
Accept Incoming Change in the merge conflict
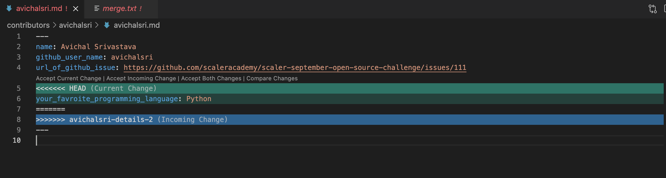(x=141, y=78)
